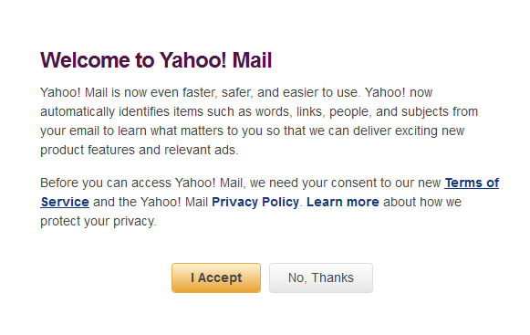Click the Welcome to Yahoo! Mail heading
530x335 pixels.
pyautogui.click(x=156, y=60)
